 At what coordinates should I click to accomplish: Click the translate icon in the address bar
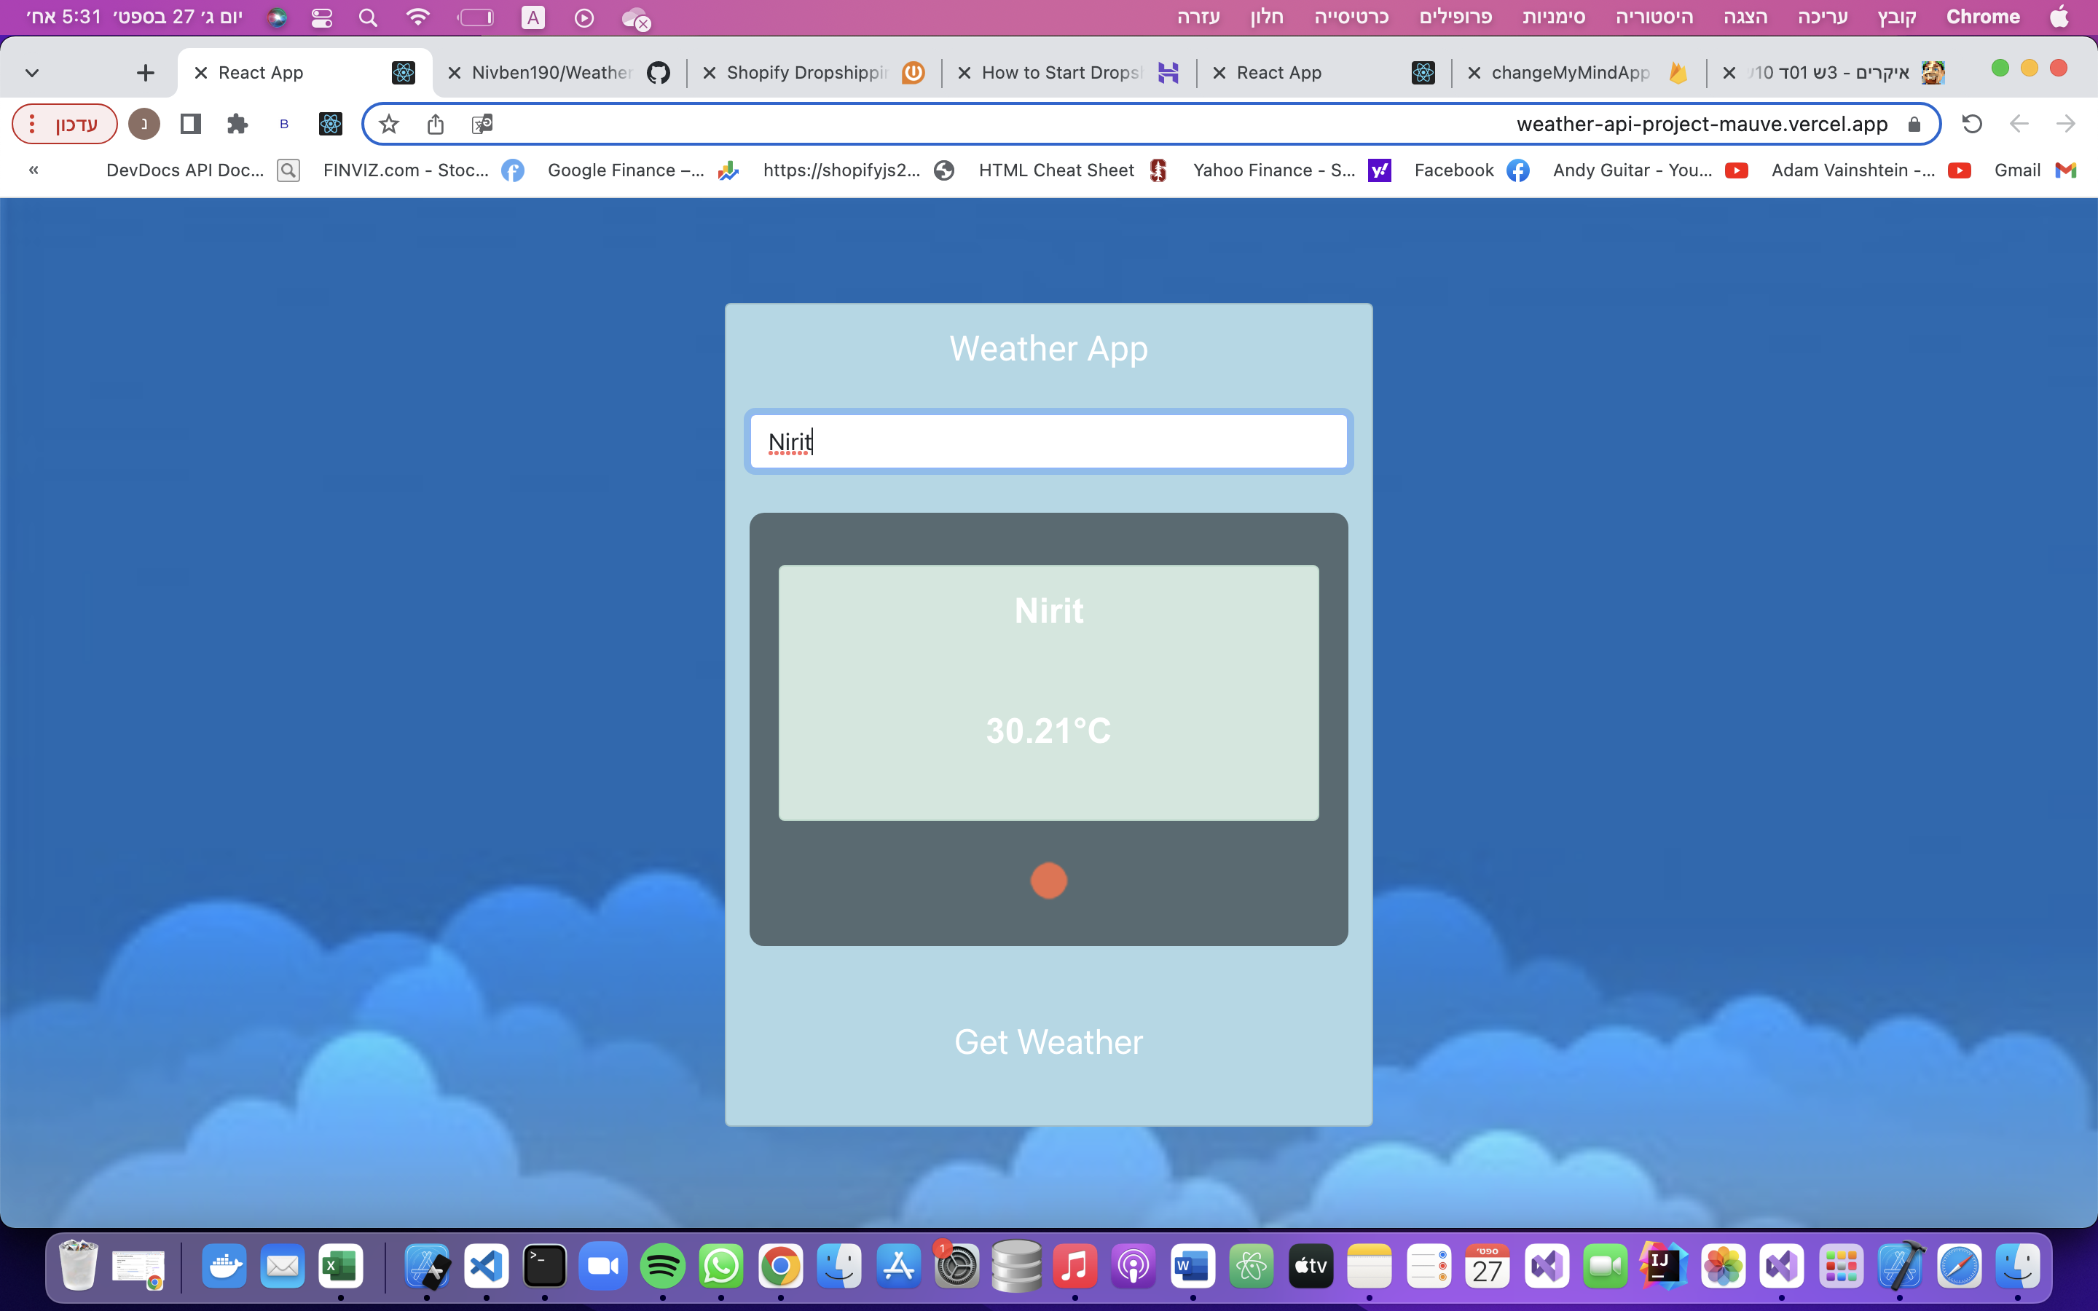tap(482, 124)
